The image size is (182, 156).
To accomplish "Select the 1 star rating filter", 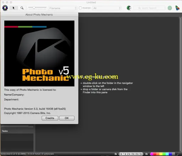I will 125,154.
